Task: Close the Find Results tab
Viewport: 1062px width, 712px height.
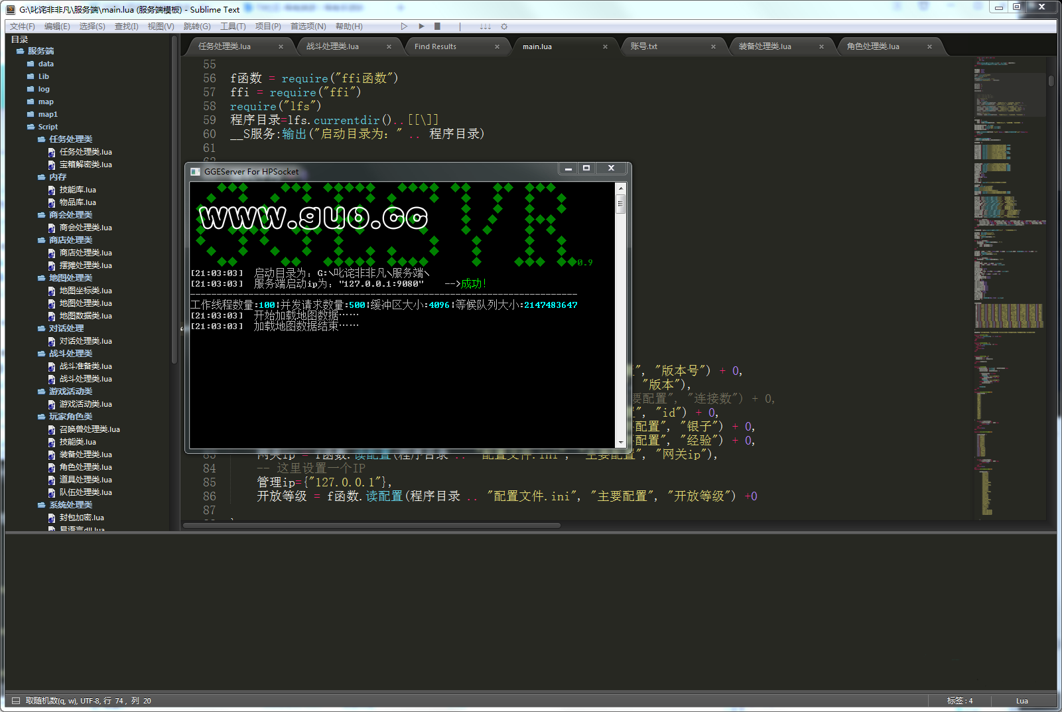Action: (x=497, y=46)
